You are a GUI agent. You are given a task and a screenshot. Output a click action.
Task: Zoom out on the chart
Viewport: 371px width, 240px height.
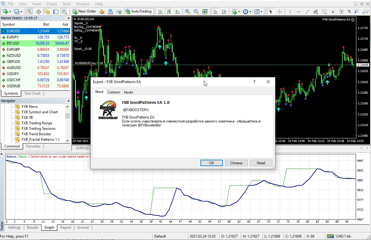click(x=196, y=12)
